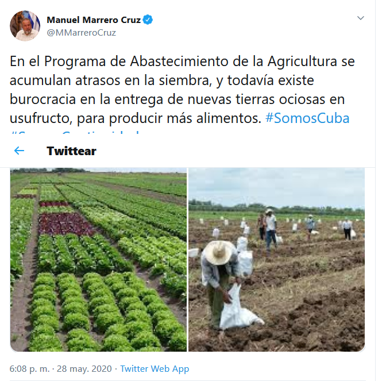This screenshot has height=381, width=382.
Task: Click the tweet text about Programa de Abastecimiento
Action: pyautogui.click(x=182, y=90)
